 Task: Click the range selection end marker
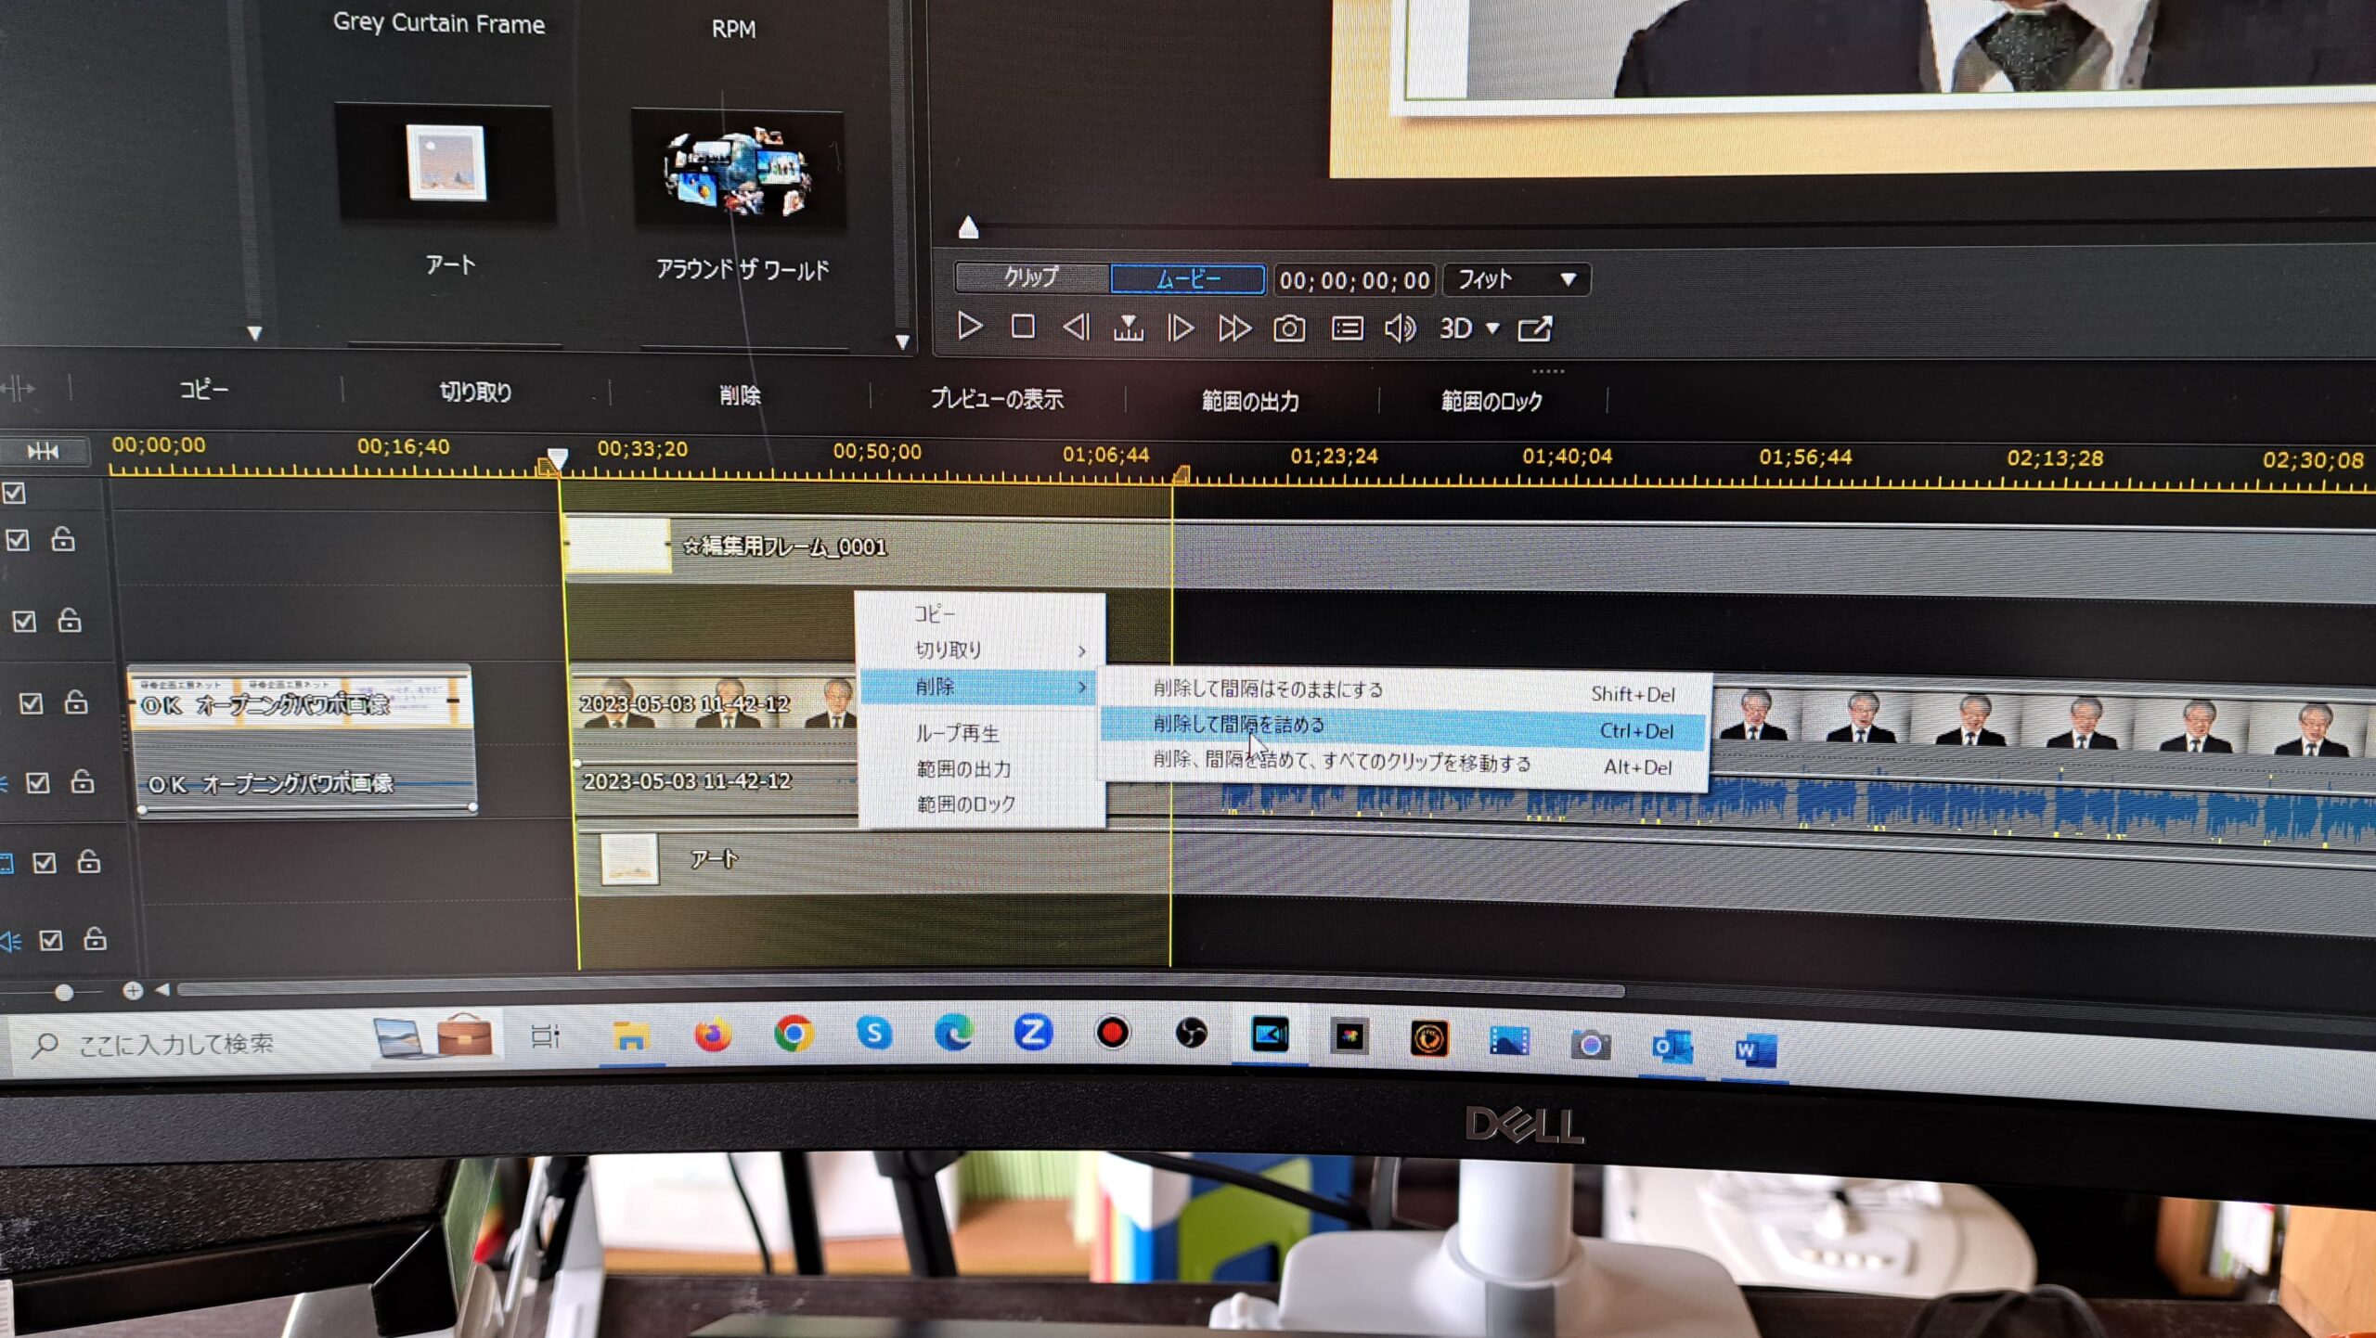coord(1181,475)
